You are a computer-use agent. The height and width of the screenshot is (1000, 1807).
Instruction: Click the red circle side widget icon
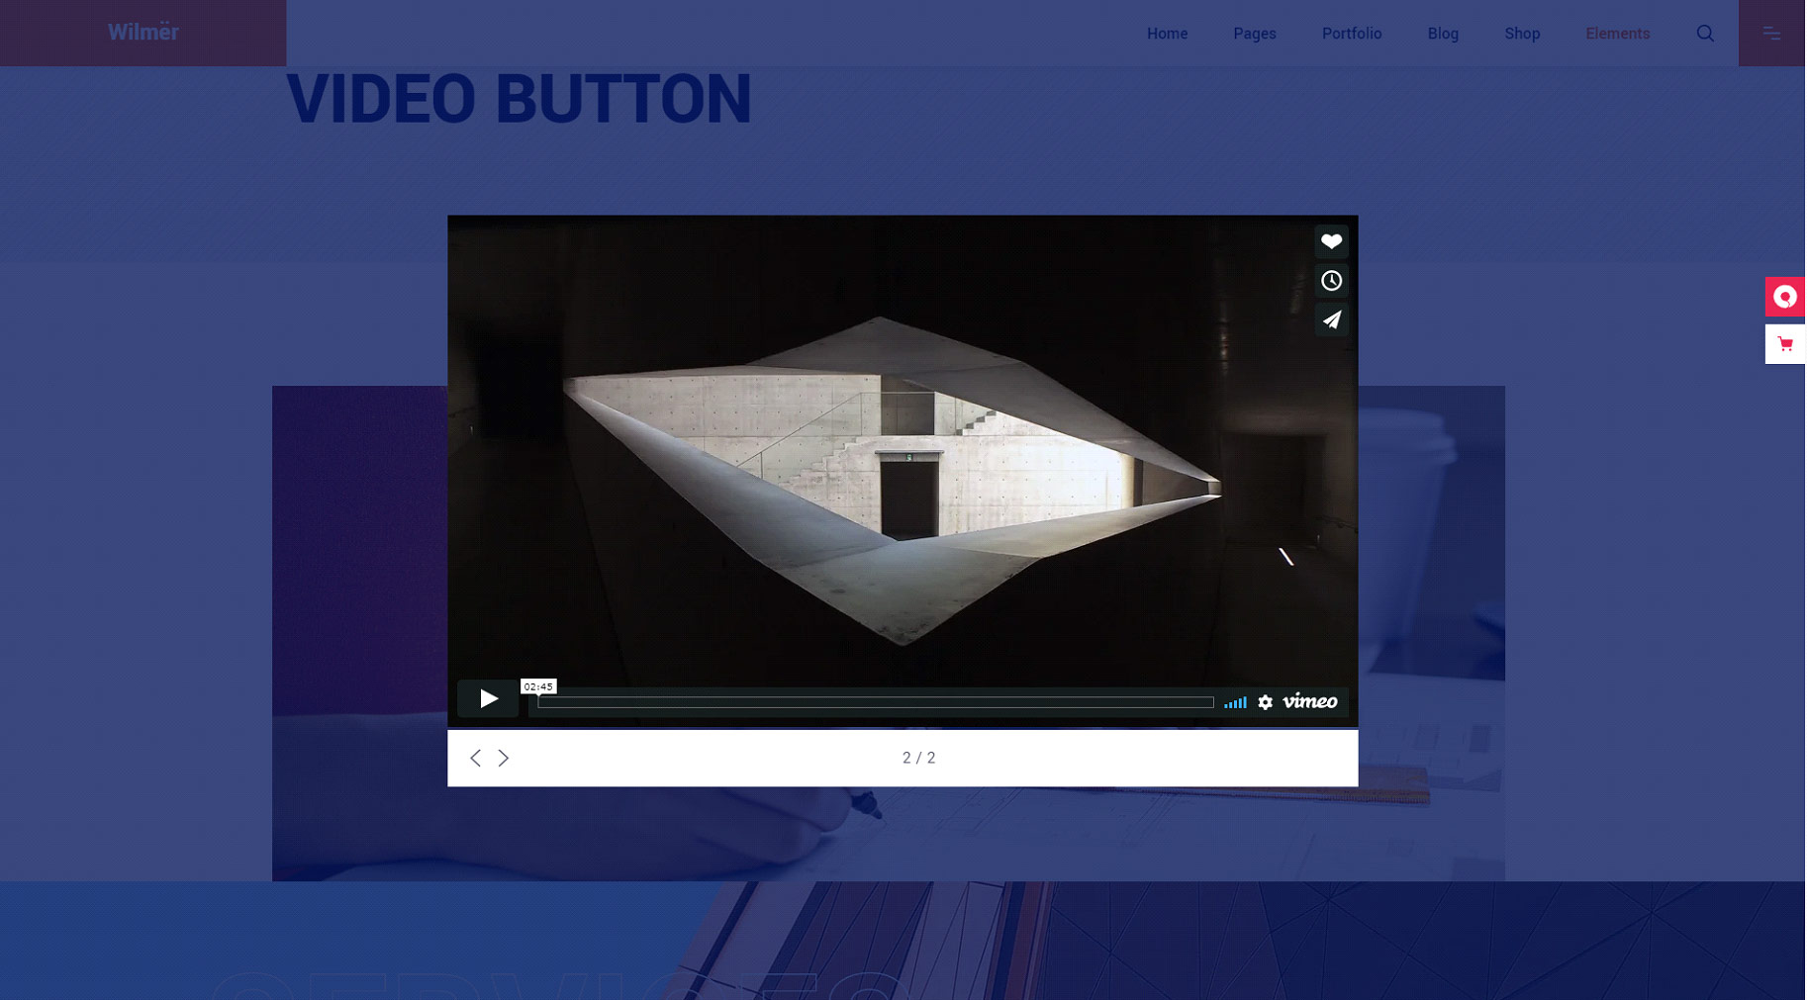(x=1784, y=297)
